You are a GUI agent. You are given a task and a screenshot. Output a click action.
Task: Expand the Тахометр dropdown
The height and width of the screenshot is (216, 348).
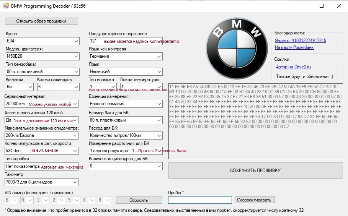[41, 182]
